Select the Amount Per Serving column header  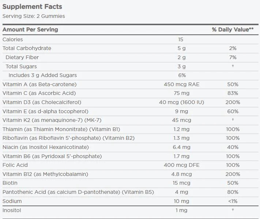point(30,30)
